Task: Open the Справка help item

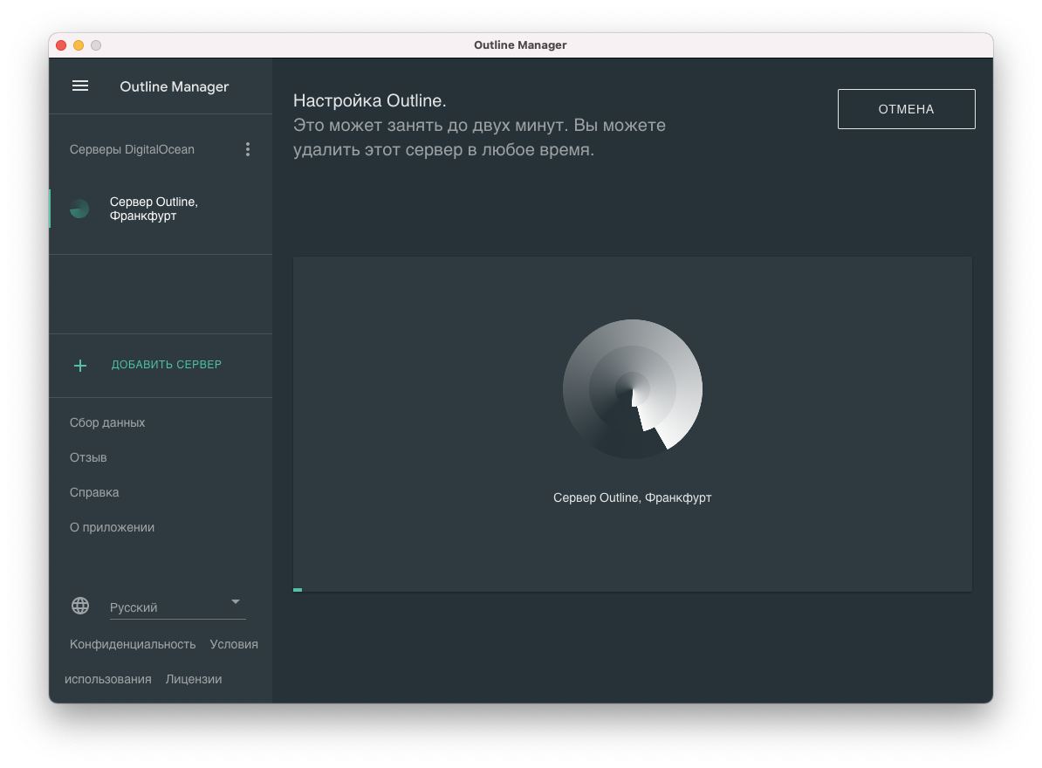Action: (94, 492)
